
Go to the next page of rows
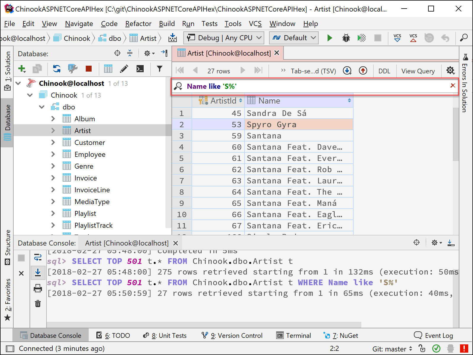(x=243, y=70)
